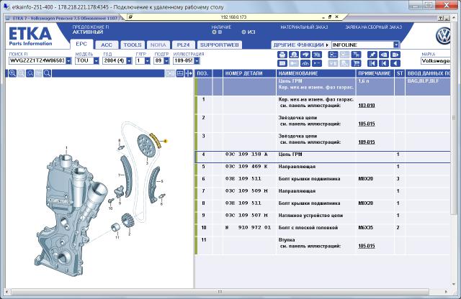Click the horizontal scrollbar at window bottom
Image resolution: width=461 pixels, height=299 pixels.
220,292
